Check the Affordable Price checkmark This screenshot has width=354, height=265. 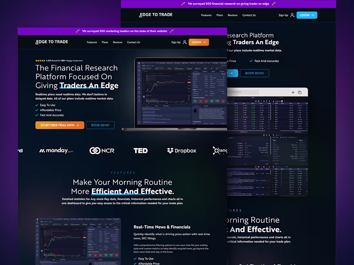point(37,110)
